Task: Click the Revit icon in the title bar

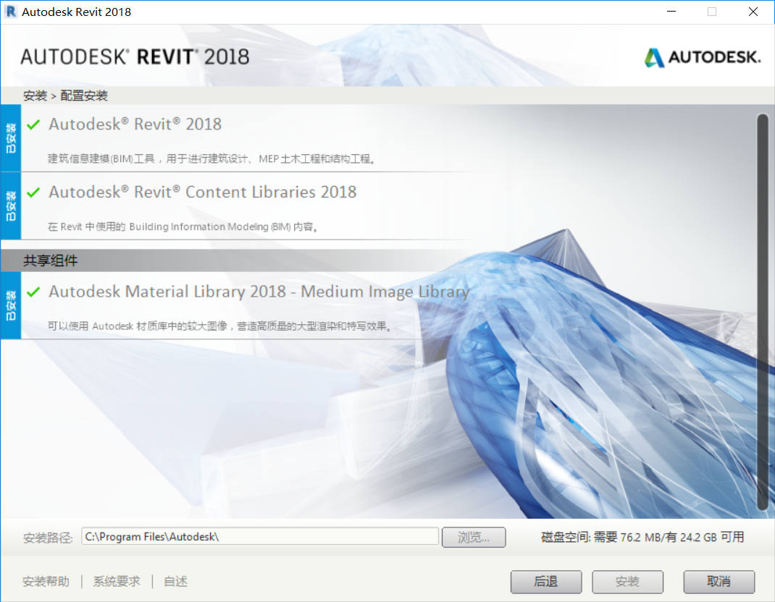Action: coord(12,12)
